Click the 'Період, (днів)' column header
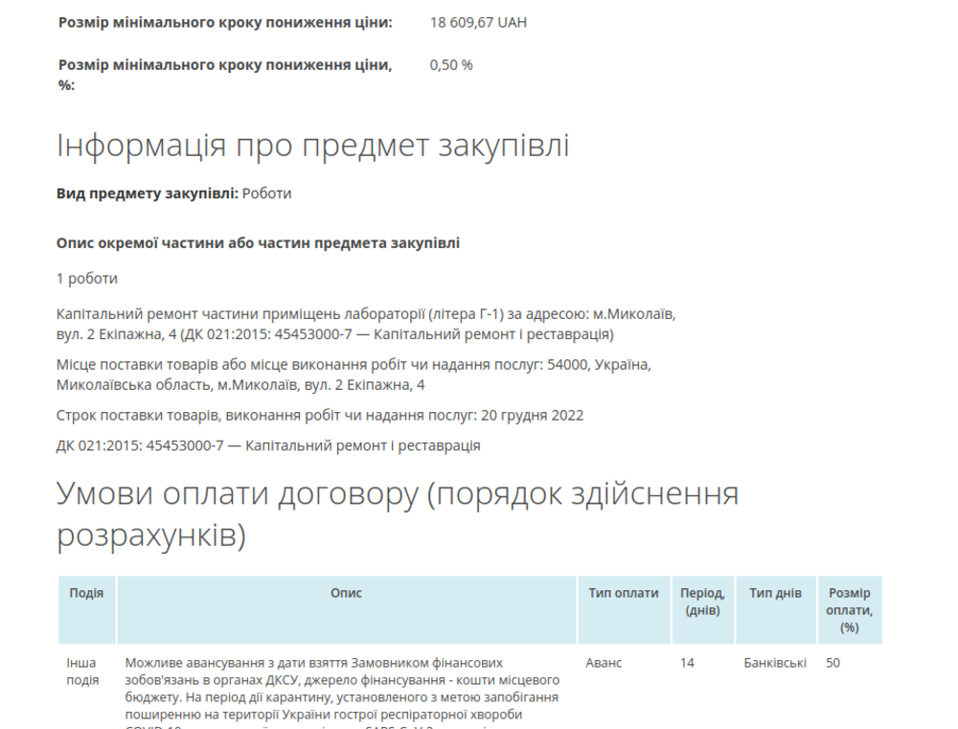The image size is (958, 729). [x=702, y=602]
